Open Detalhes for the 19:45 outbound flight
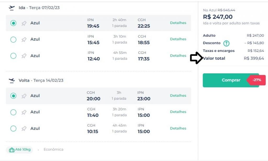Viewport: 268px width, 161px height. (178, 23)
